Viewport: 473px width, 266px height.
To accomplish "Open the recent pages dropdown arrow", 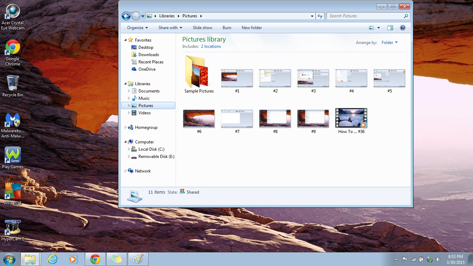I will click(143, 16).
